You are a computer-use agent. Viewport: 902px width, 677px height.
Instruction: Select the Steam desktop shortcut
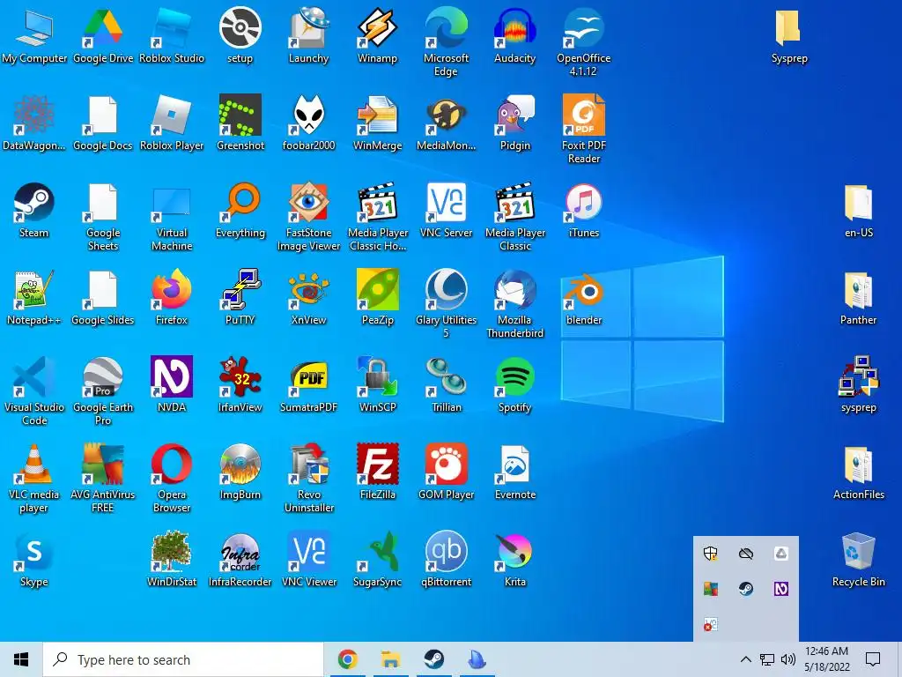pyautogui.click(x=34, y=210)
